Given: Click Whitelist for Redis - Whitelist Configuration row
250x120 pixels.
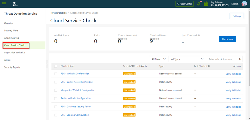Looking at the screenshot, I should pos(236,99).
